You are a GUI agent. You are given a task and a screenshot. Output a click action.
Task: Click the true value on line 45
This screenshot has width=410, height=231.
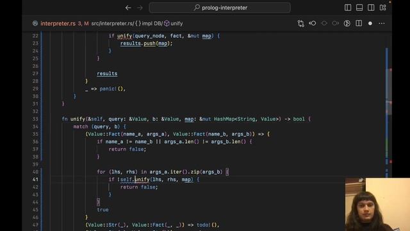tap(102, 210)
